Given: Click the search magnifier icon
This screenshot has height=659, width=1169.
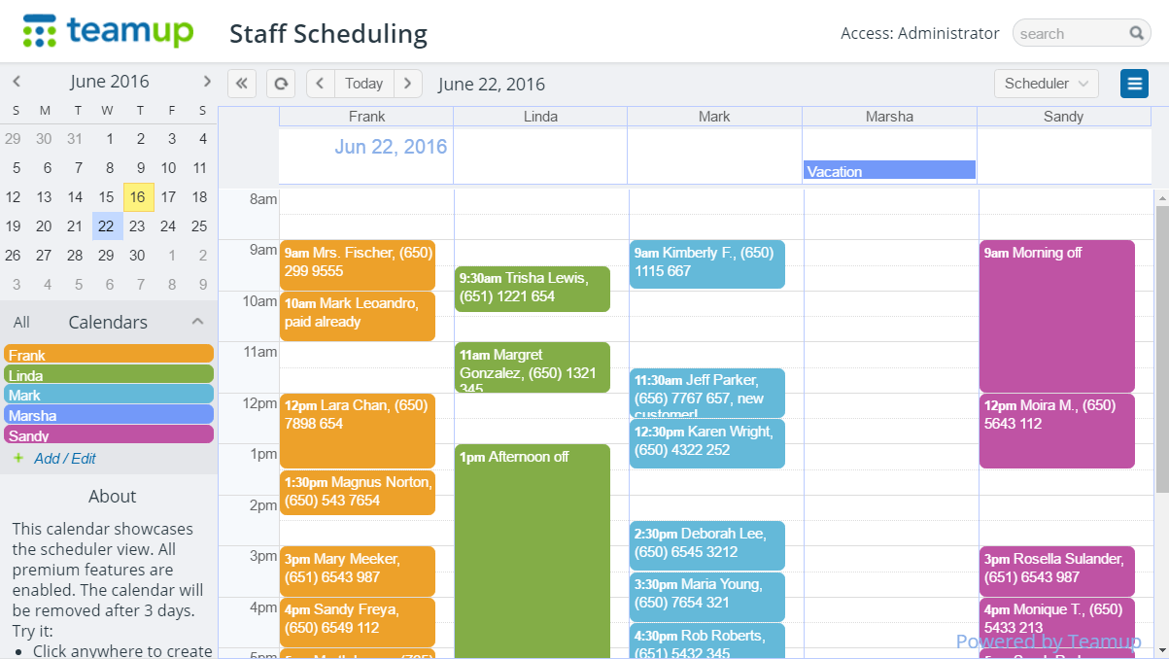Looking at the screenshot, I should click(x=1136, y=34).
